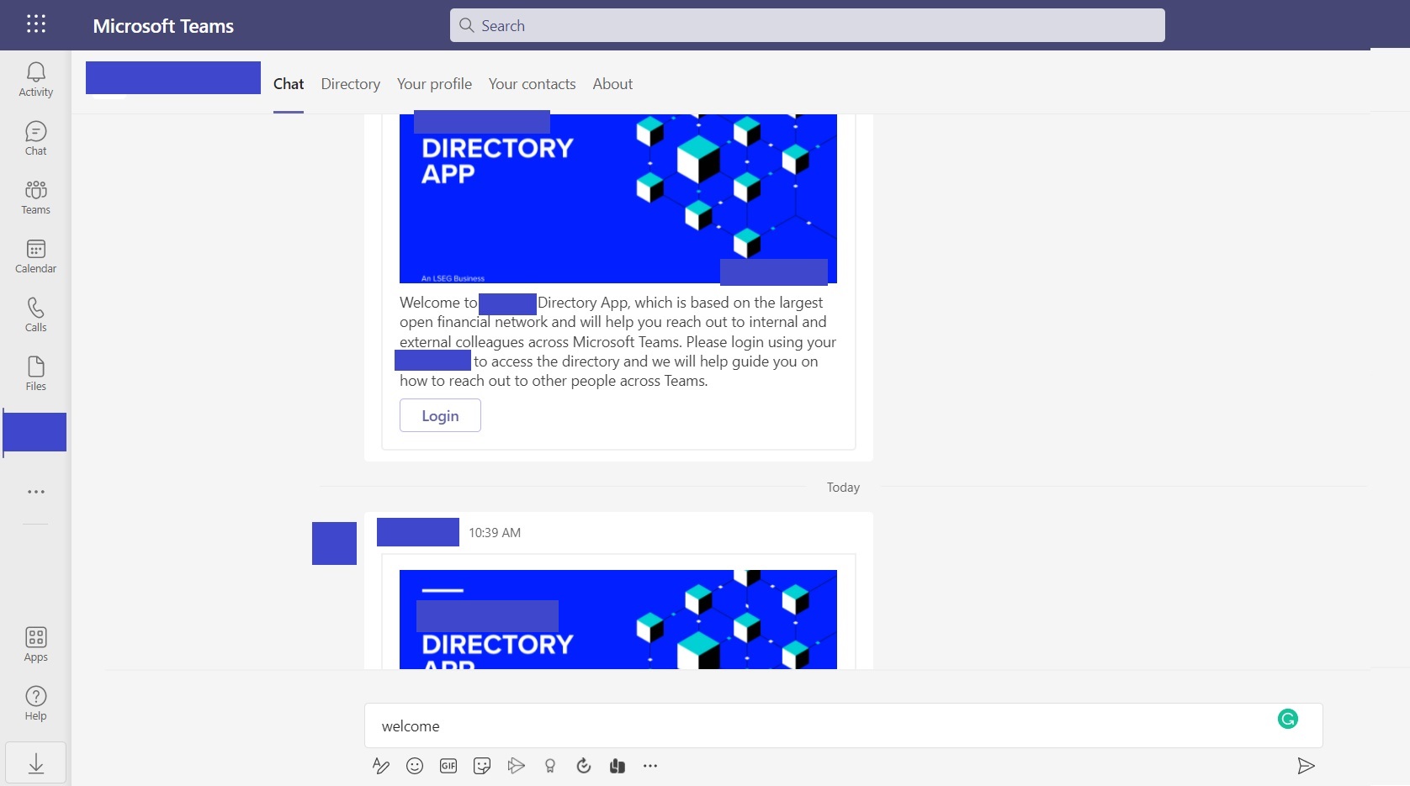Set delivery options with the scheduled send icon
Image resolution: width=1410 pixels, height=786 pixels.
pos(584,766)
